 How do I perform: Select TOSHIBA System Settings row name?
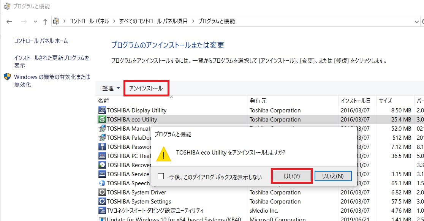[139, 202]
